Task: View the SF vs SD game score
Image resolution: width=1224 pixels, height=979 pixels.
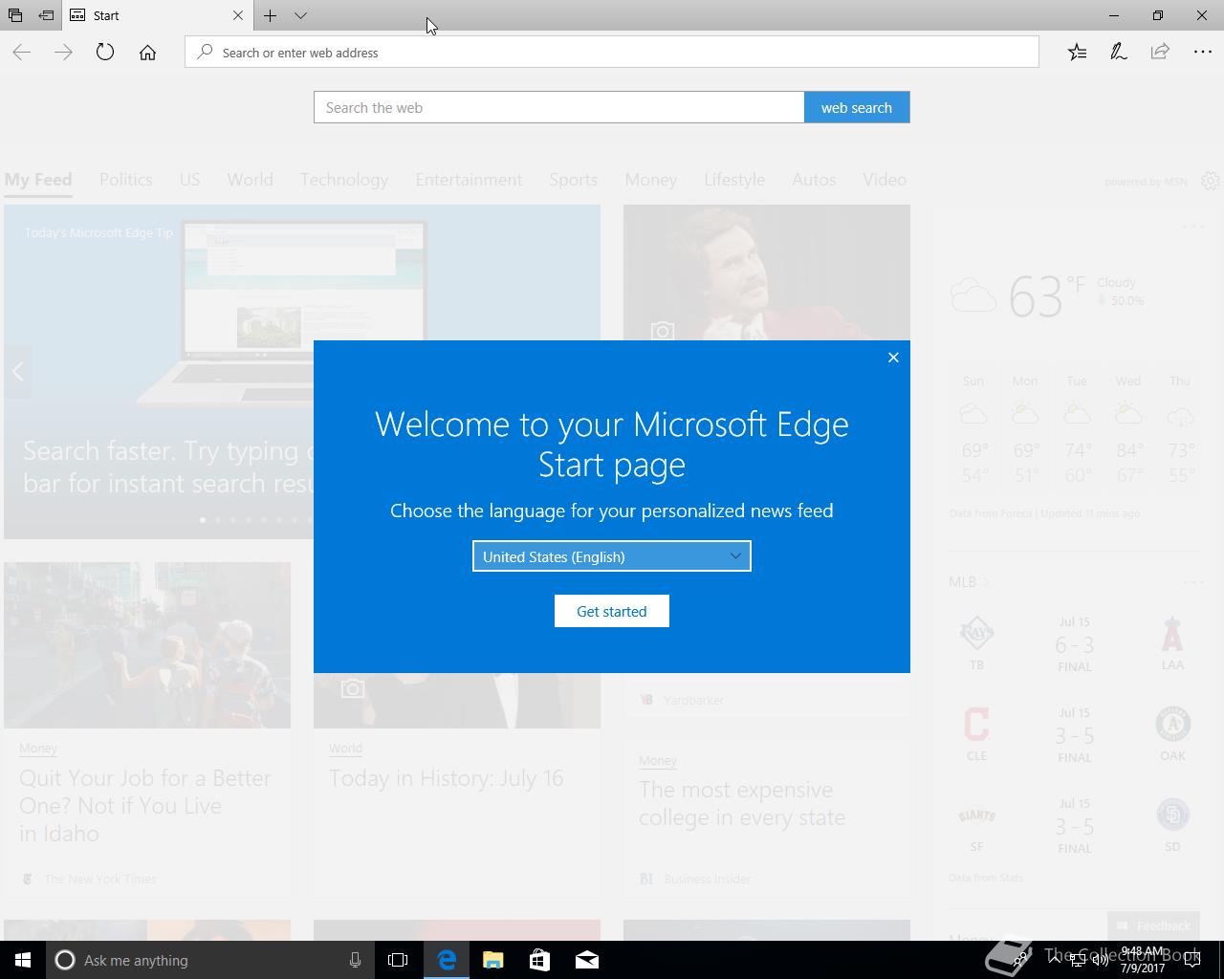Action: click(x=1075, y=826)
